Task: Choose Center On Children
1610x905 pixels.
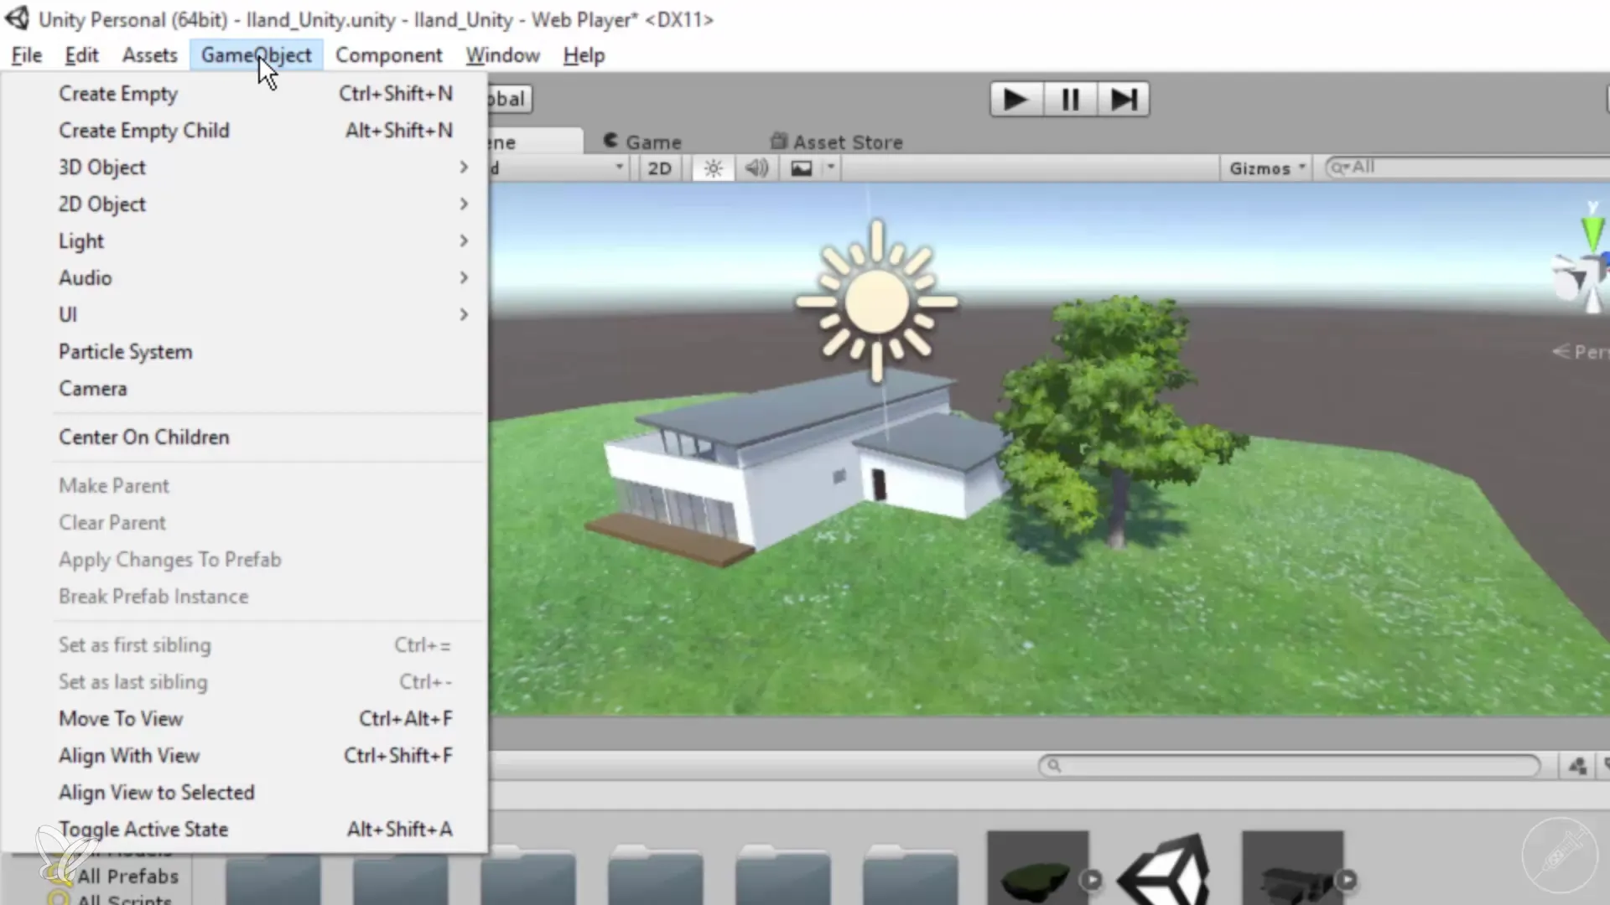Action: [x=245, y=437]
